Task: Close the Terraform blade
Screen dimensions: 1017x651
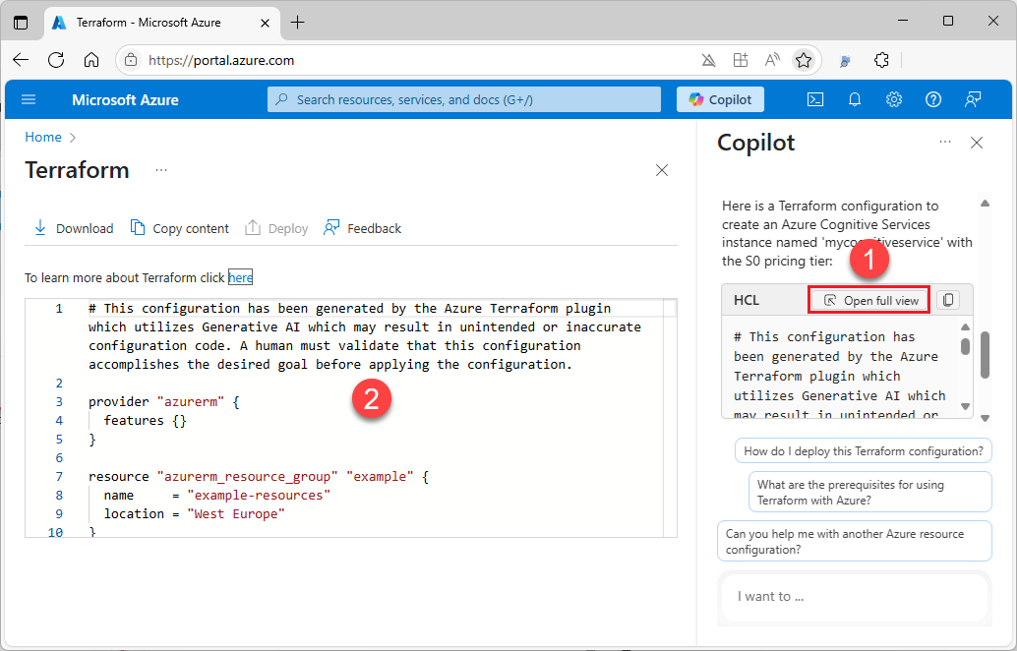Action: click(662, 170)
